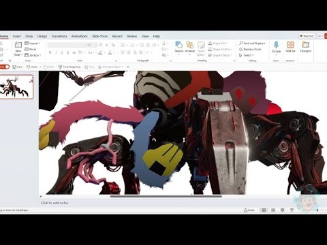Toggle text Shadow formatting
Screen dimensions: 327x245
(68, 52)
